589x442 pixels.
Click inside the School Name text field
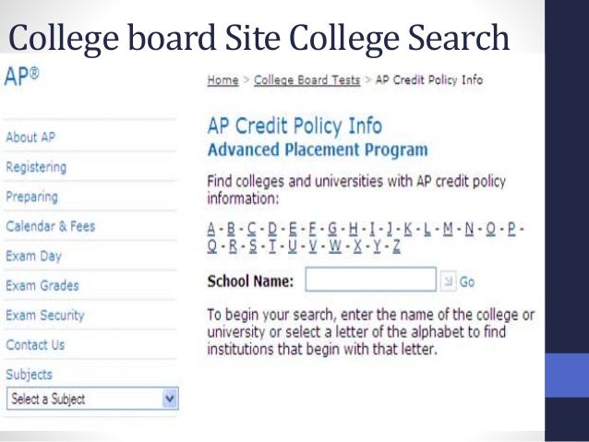pos(371,280)
